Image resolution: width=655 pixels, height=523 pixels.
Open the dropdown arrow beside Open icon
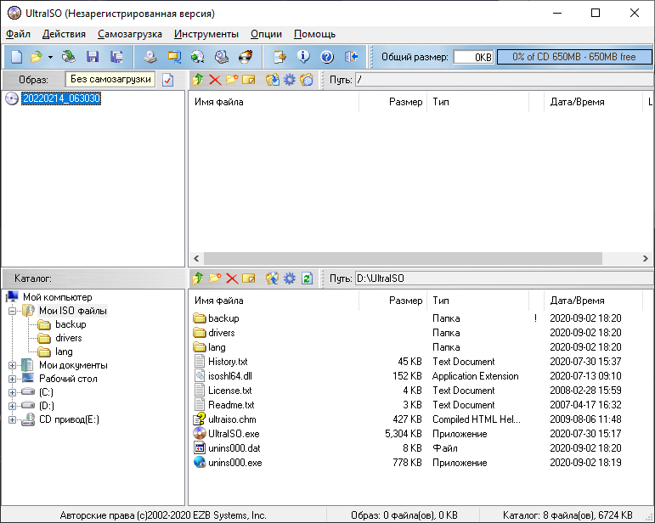(50, 57)
